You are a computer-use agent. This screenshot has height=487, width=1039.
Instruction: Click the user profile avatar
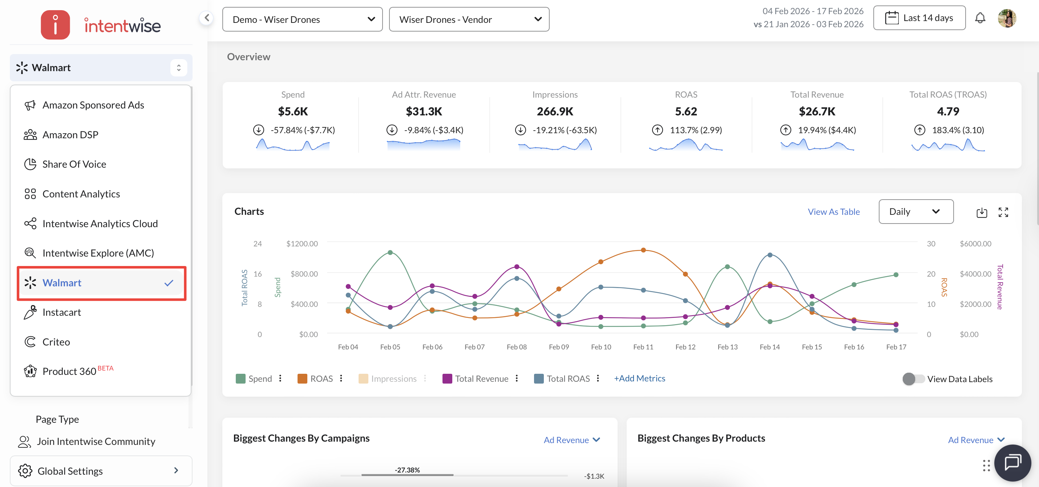click(1007, 18)
